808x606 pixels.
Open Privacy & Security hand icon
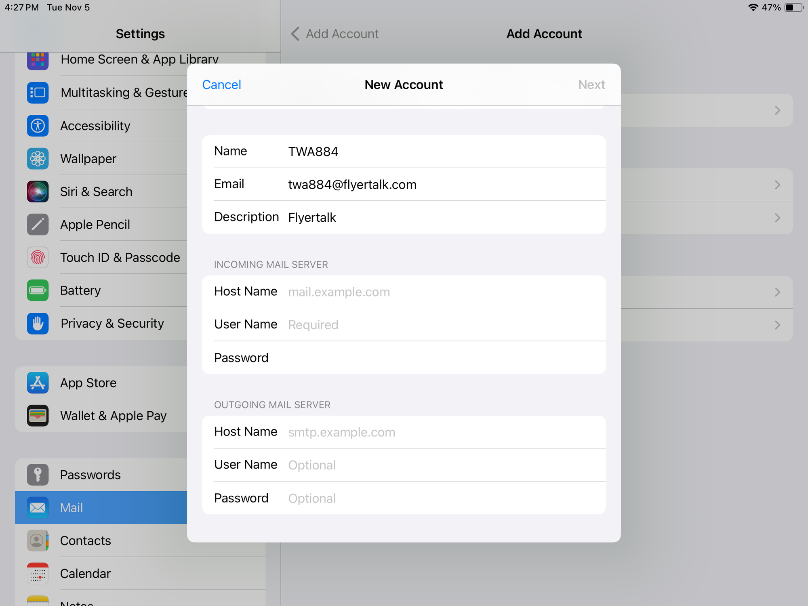coord(38,323)
